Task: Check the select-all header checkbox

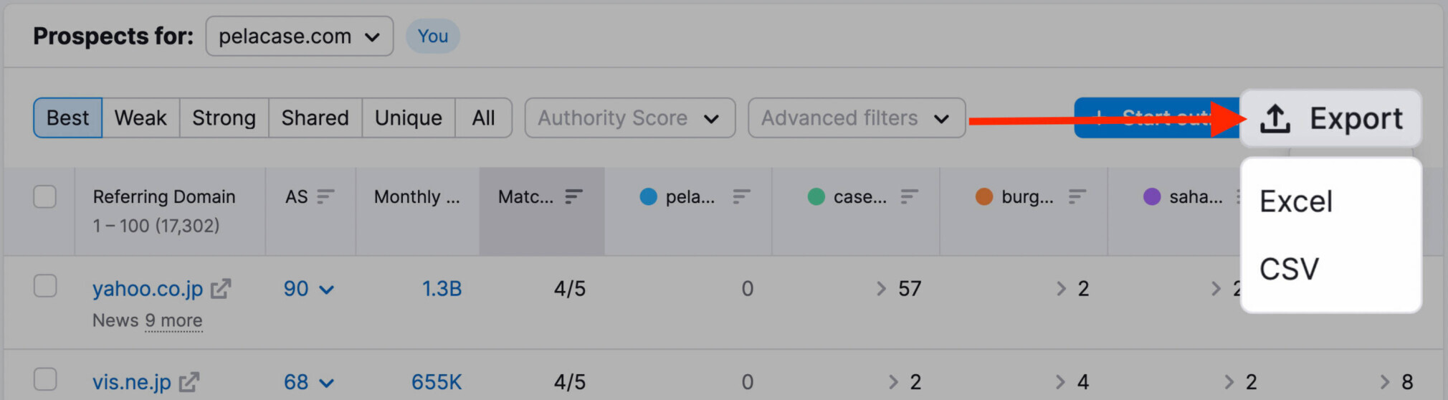Action: click(x=45, y=196)
